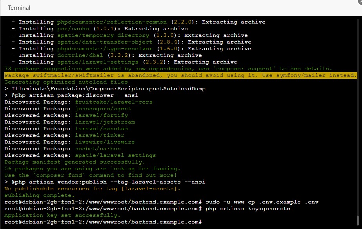The width and height of the screenshot is (362, 229).
Task: Click 'livewire/livewire' package name
Action: (105, 142)
